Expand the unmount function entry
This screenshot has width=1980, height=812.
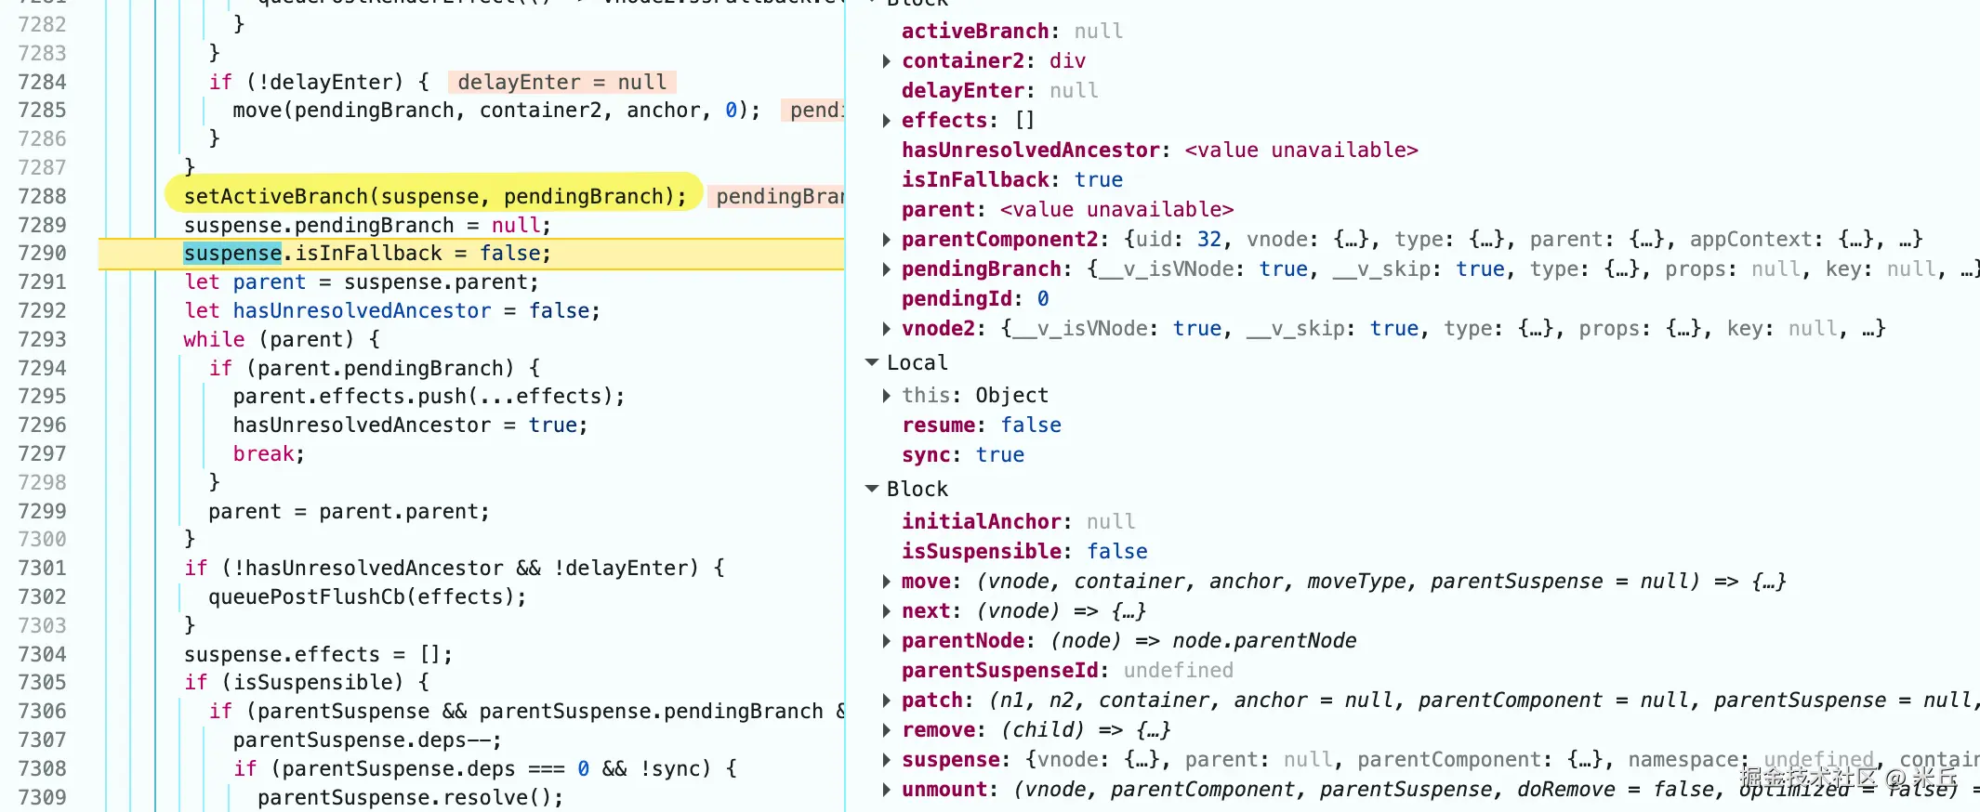pyautogui.click(x=886, y=790)
